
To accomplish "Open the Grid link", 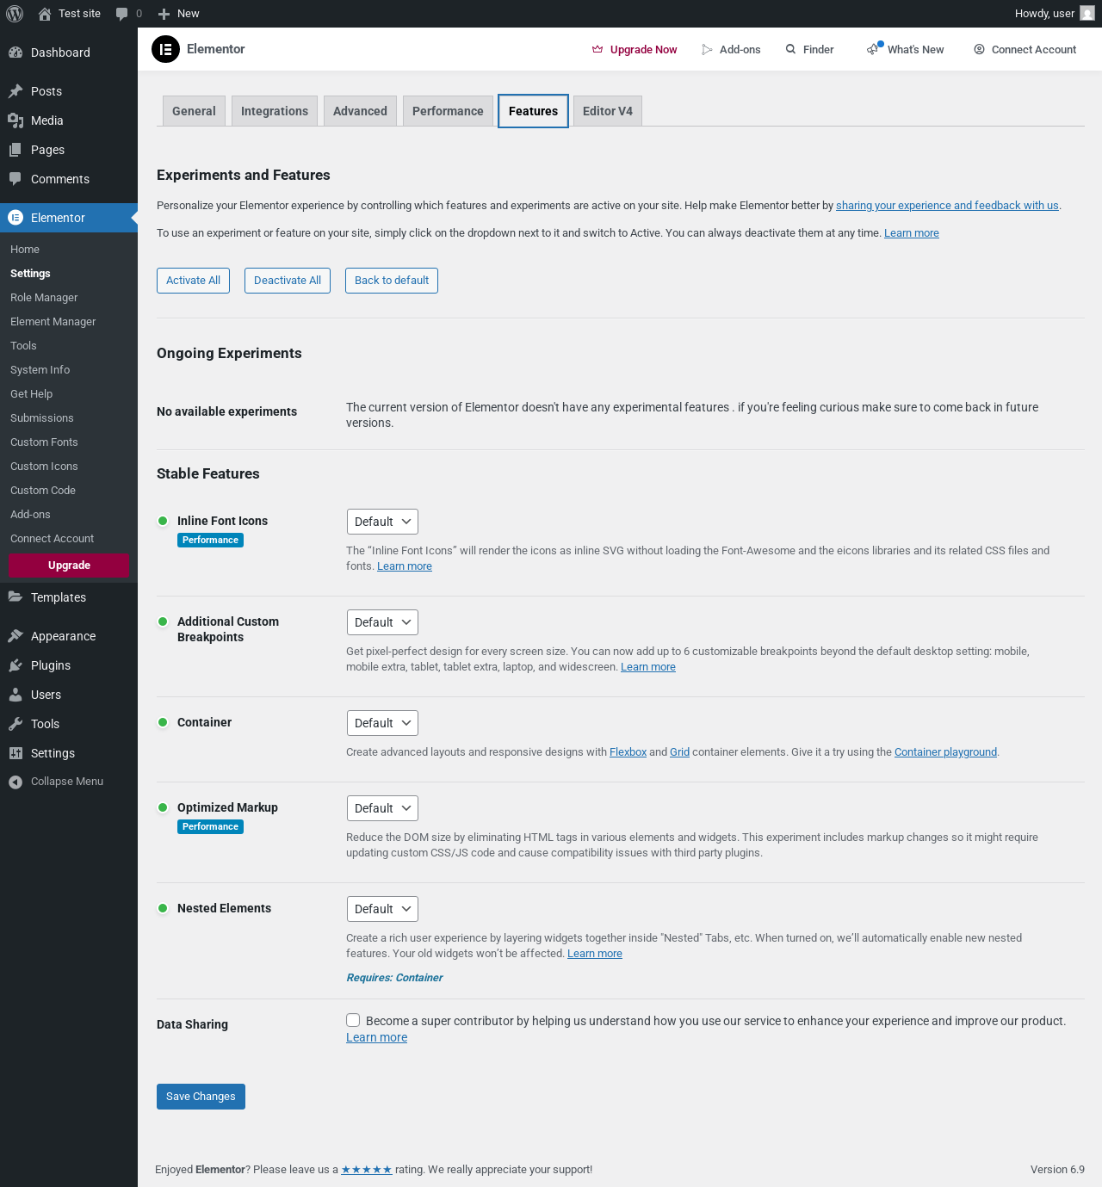I will click(680, 752).
